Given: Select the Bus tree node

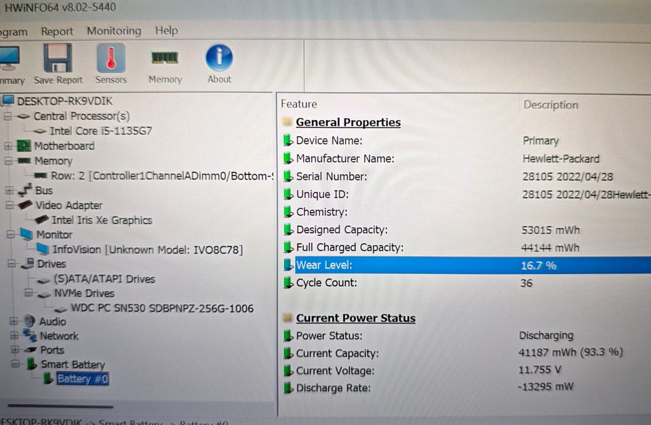Looking at the screenshot, I should 44,190.
